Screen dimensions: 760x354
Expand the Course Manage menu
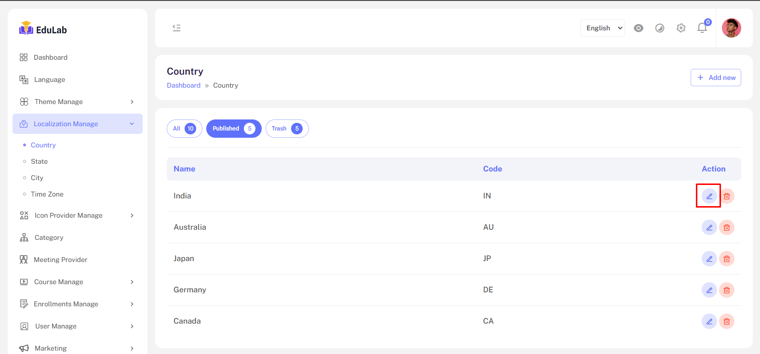point(78,282)
